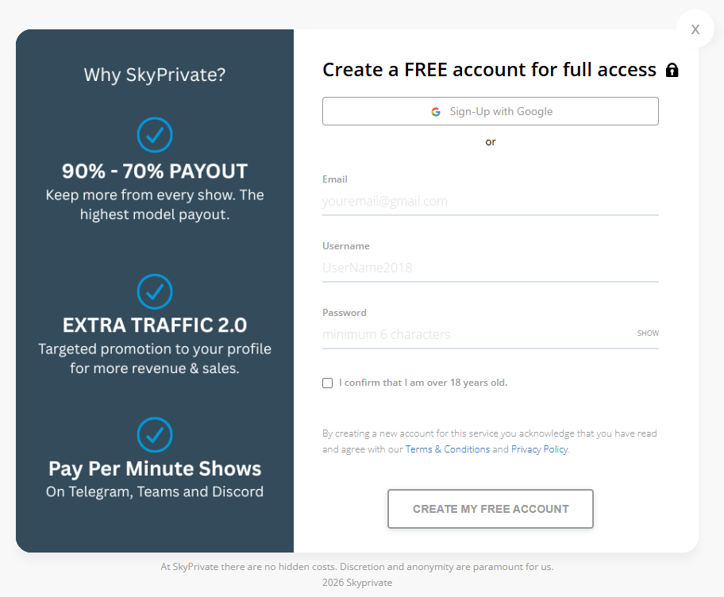Focus the Username input field
Viewport: 724px width, 597px height.
point(490,268)
